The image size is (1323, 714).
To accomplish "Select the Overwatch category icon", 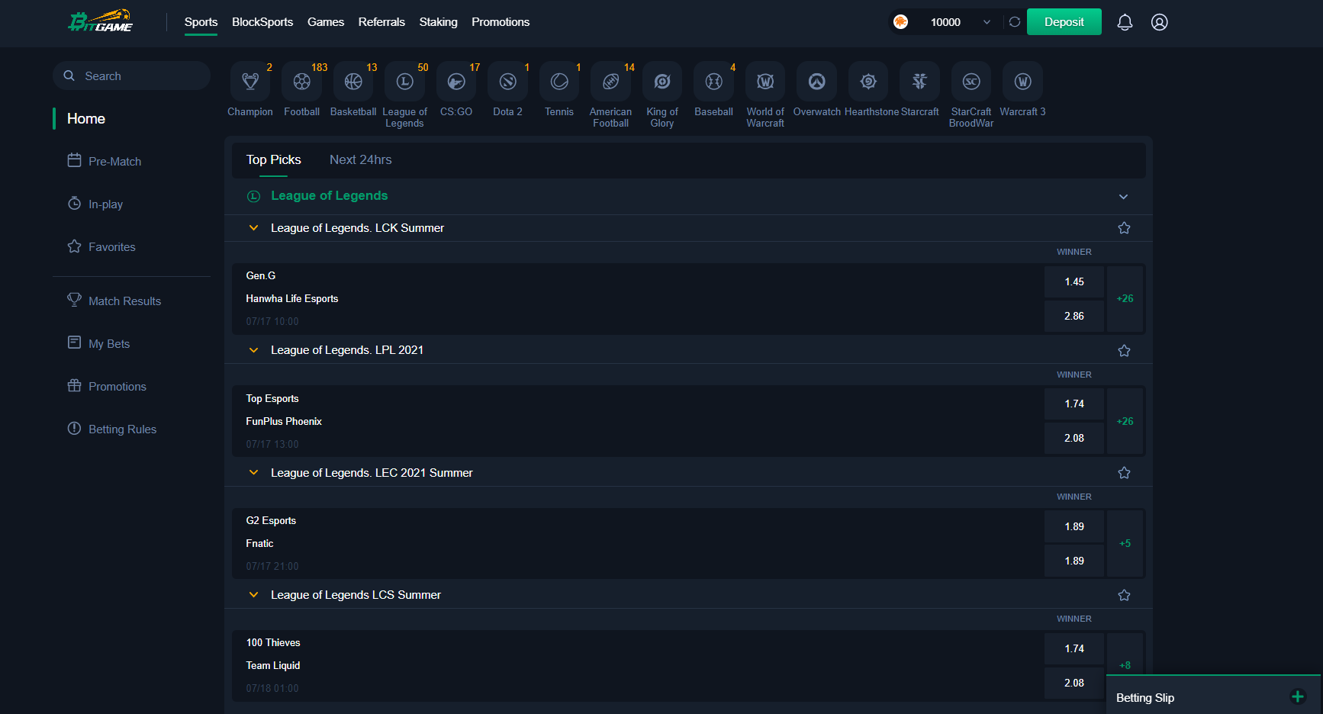I will [x=817, y=82].
